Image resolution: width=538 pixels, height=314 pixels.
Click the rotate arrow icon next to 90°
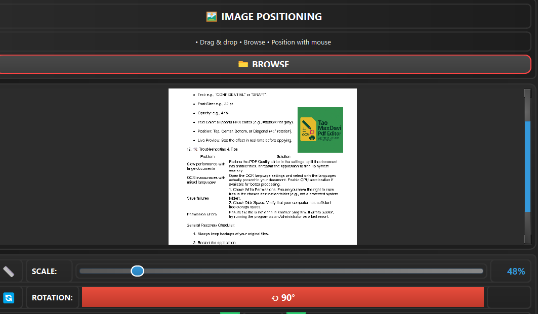click(x=275, y=298)
